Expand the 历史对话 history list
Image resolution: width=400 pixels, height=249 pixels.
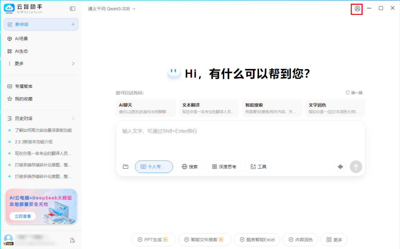[41, 118]
